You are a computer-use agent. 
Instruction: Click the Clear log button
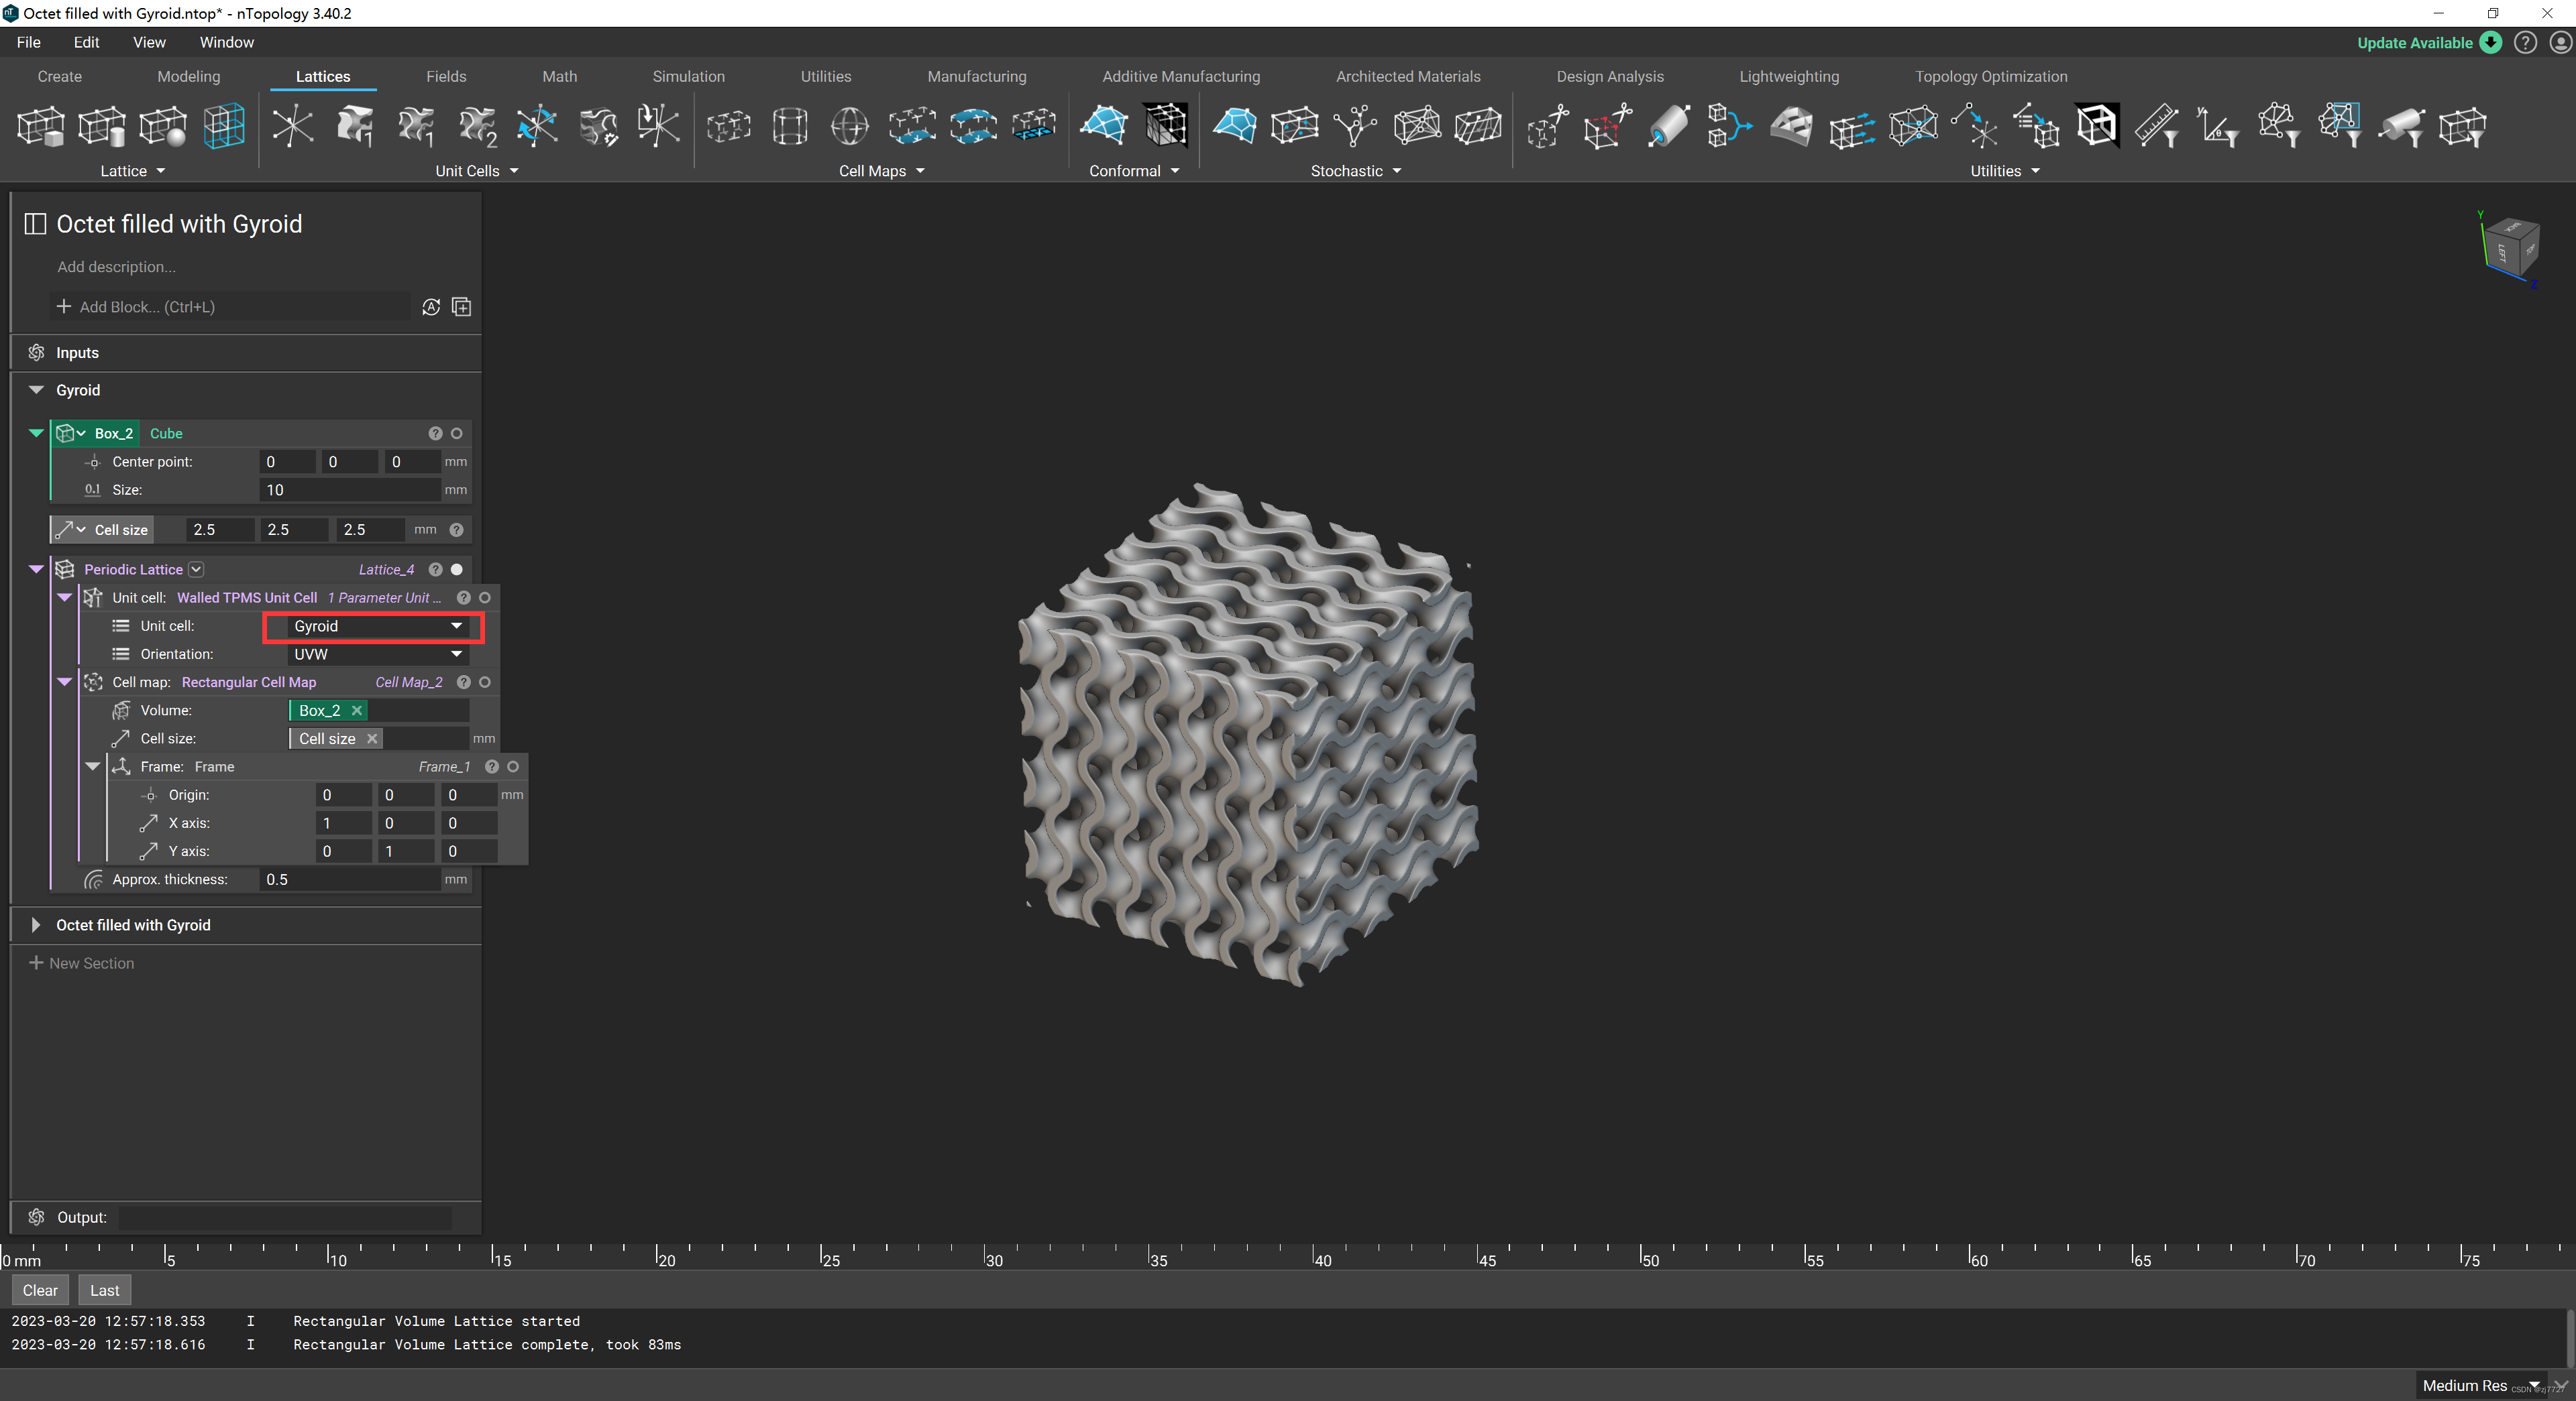point(40,1290)
